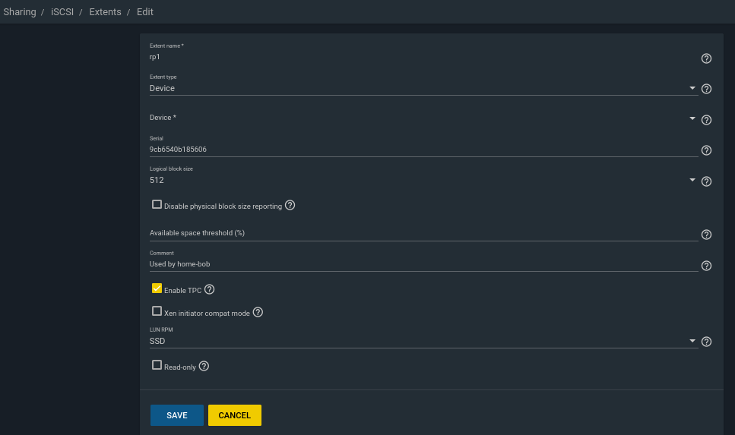The height and width of the screenshot is (435, 735).
Task: Edit the Serial number field
Action: [423, 150]
